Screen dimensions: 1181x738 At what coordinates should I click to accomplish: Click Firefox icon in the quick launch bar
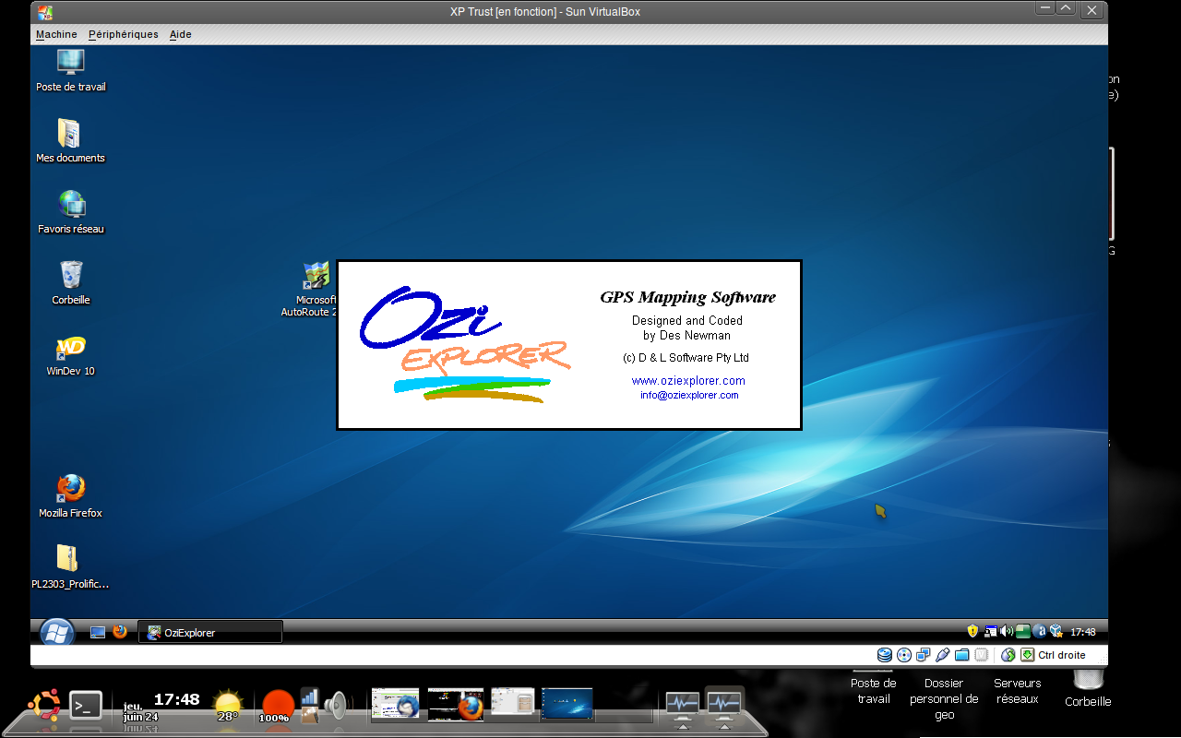[120, 632]
